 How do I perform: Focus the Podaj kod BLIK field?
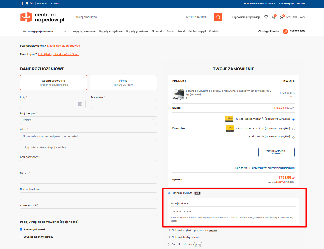pyautogui.click(x=233, y=211)
